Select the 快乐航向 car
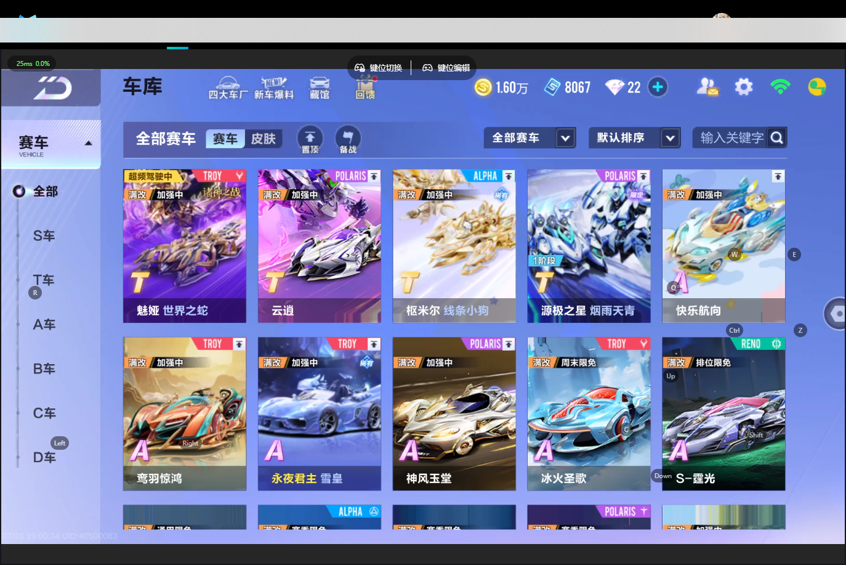Viewport: 846px width, 565px height. 724,246
